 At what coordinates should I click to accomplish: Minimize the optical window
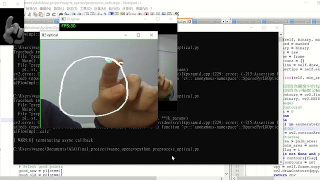(x=125, y=35)
